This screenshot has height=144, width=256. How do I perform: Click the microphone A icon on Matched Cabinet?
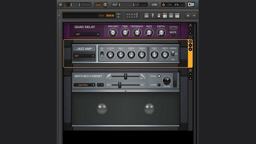(108, 76)
